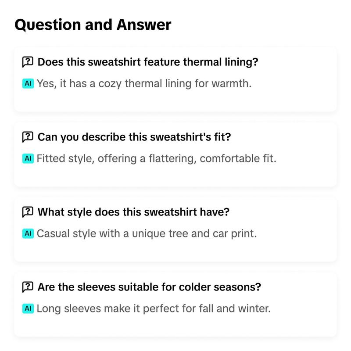Screen dimensions: 351x351
Task: Click AI badge before fitted style answer
Action: 28,158
